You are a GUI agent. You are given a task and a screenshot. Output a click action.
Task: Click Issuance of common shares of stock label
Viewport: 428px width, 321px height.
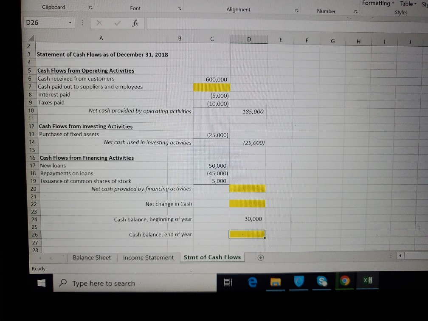pos(86,181)
